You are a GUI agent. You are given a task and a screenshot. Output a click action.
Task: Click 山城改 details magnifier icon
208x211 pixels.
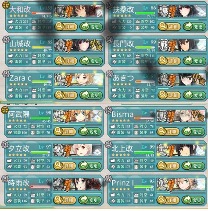click(60, 61)
